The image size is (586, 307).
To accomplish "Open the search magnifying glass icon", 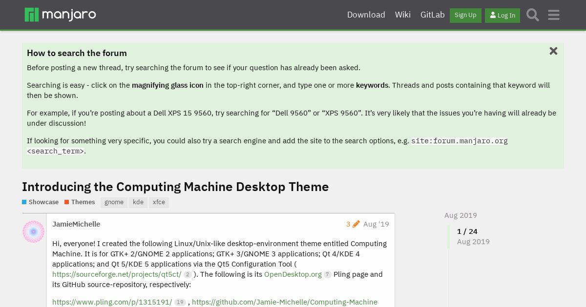I will pyautogui.click(x=533, y=15).
